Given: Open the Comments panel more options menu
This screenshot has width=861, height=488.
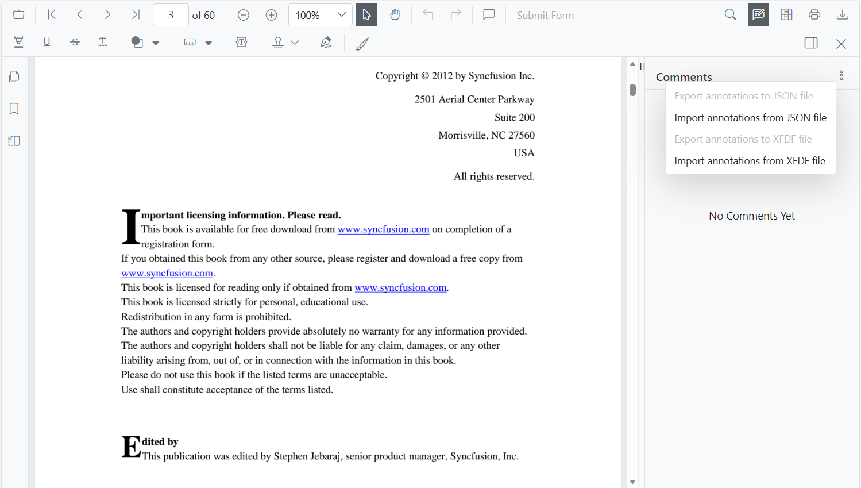Looking at the screenshot, I should click(841, 75).
